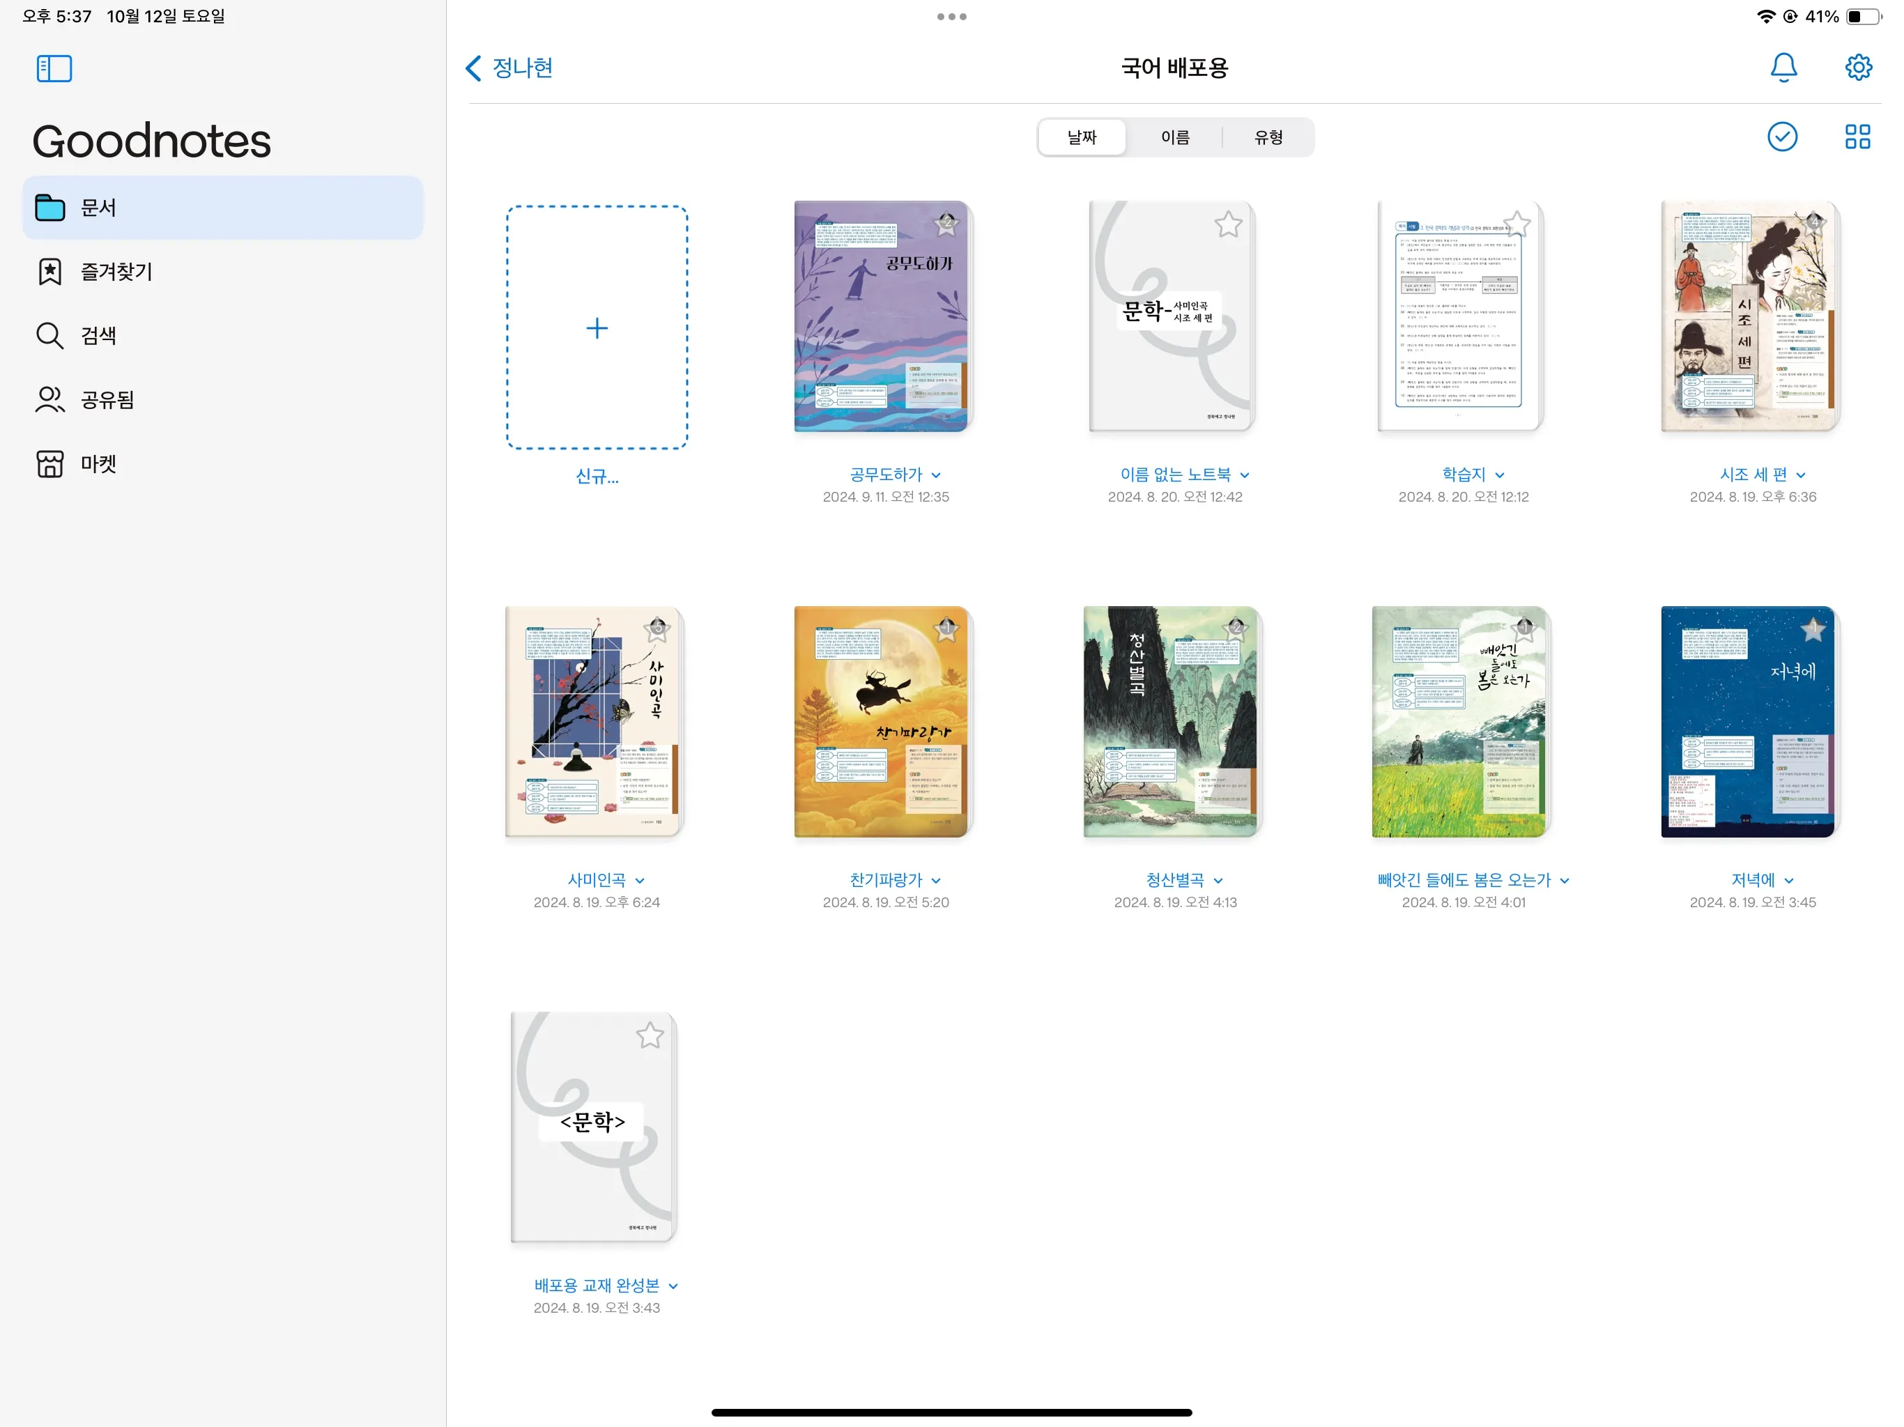Viewport: 1904px width, 1427px height.
Task: Open Goodnotes settings gear
Action: pos(1857,68)
